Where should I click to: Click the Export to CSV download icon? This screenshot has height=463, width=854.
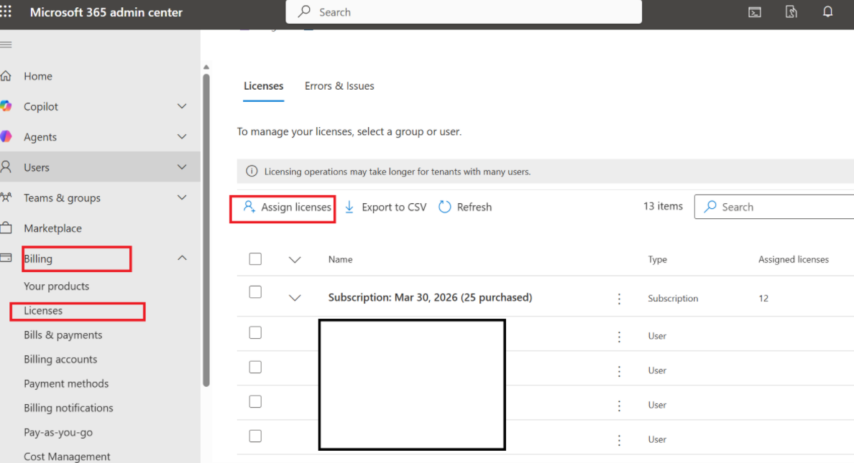349,207
